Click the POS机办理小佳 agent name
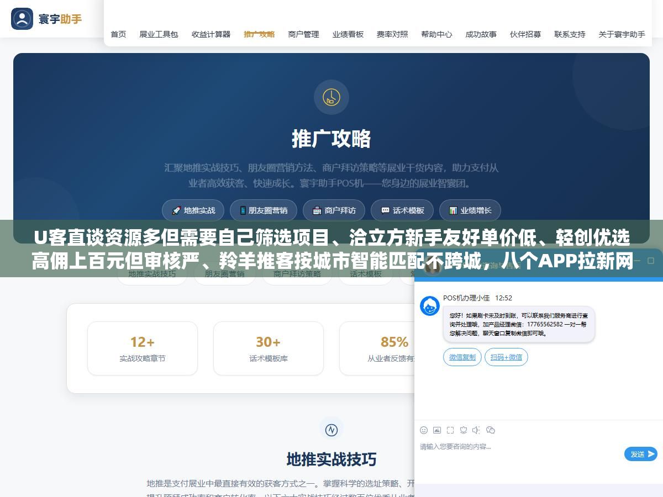Viewport: 663px width, 497px height. [x=466, y=298]
